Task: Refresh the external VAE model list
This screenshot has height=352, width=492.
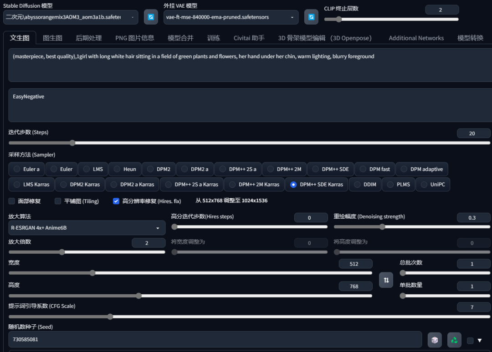Action: click(311, 17)
